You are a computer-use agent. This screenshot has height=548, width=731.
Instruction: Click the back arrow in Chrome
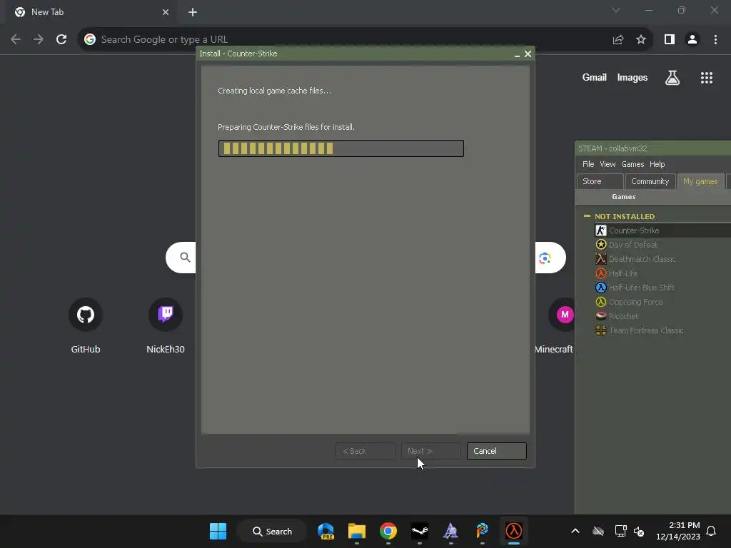point(16,39)
